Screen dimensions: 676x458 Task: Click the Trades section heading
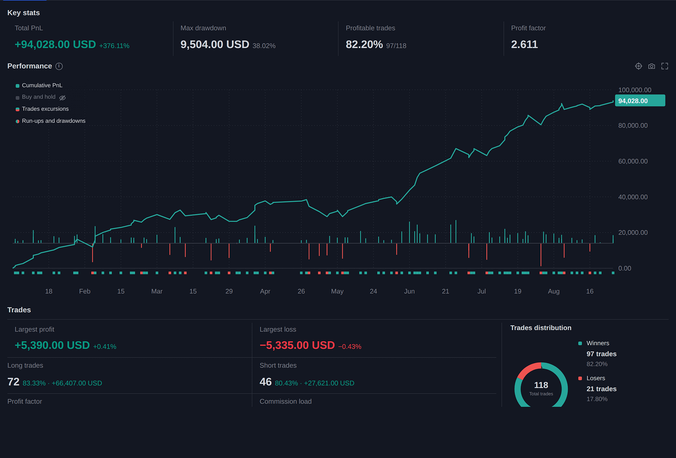pyautogui.click(x=19, y=310)
